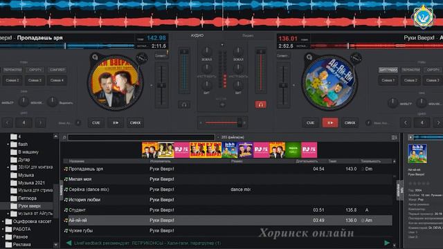Viewport: 443px width, 249px height.
Task: Click folder icon of В машину
Action: [x=14, y=152]
